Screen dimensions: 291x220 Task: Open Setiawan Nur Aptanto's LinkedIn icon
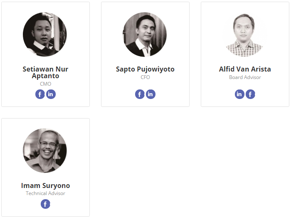[51, 94]
